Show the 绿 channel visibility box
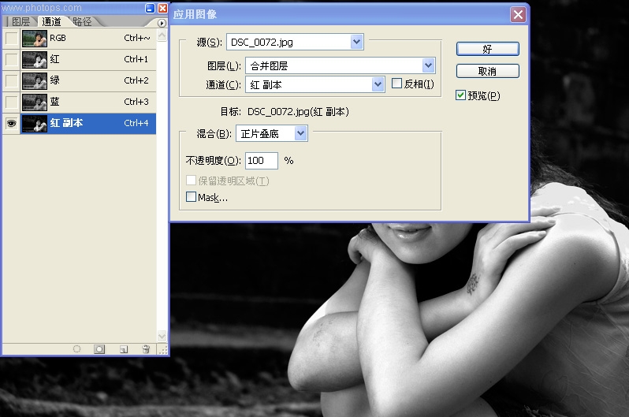 click(x=12, y=80)
